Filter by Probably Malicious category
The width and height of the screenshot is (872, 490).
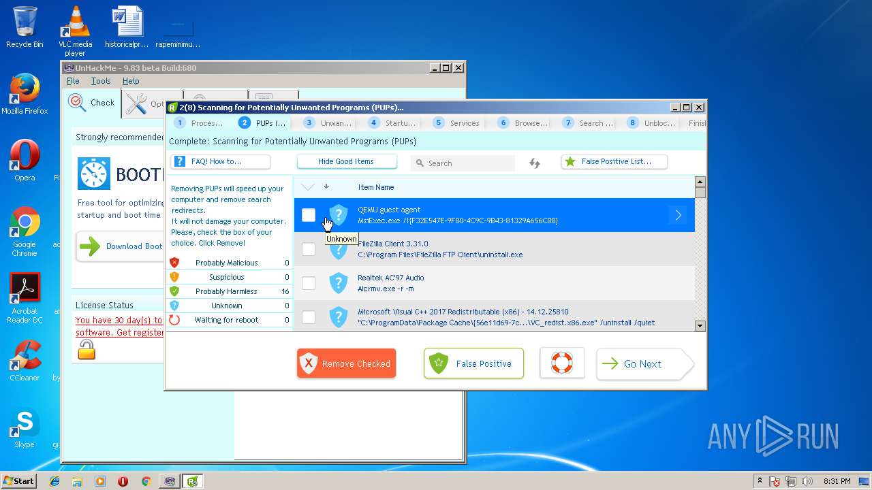[x=230, y=263]
